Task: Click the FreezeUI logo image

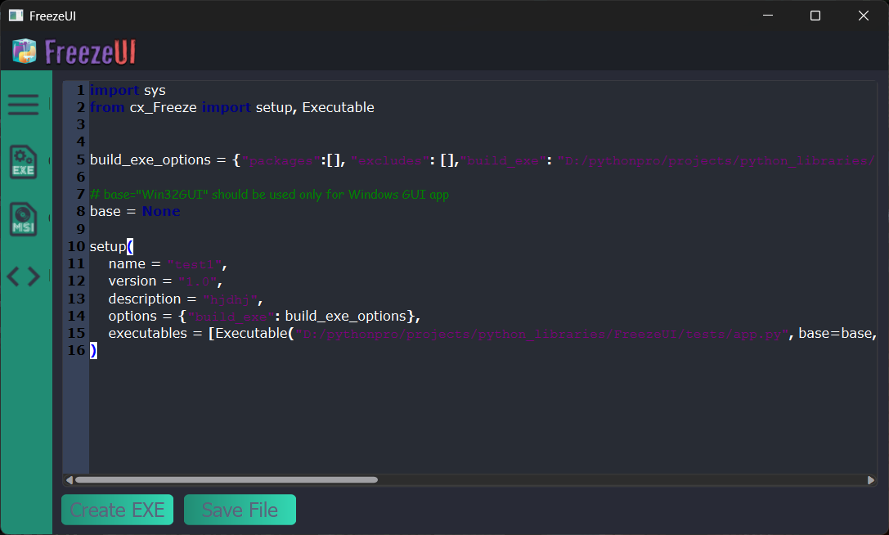Action: 74,51
